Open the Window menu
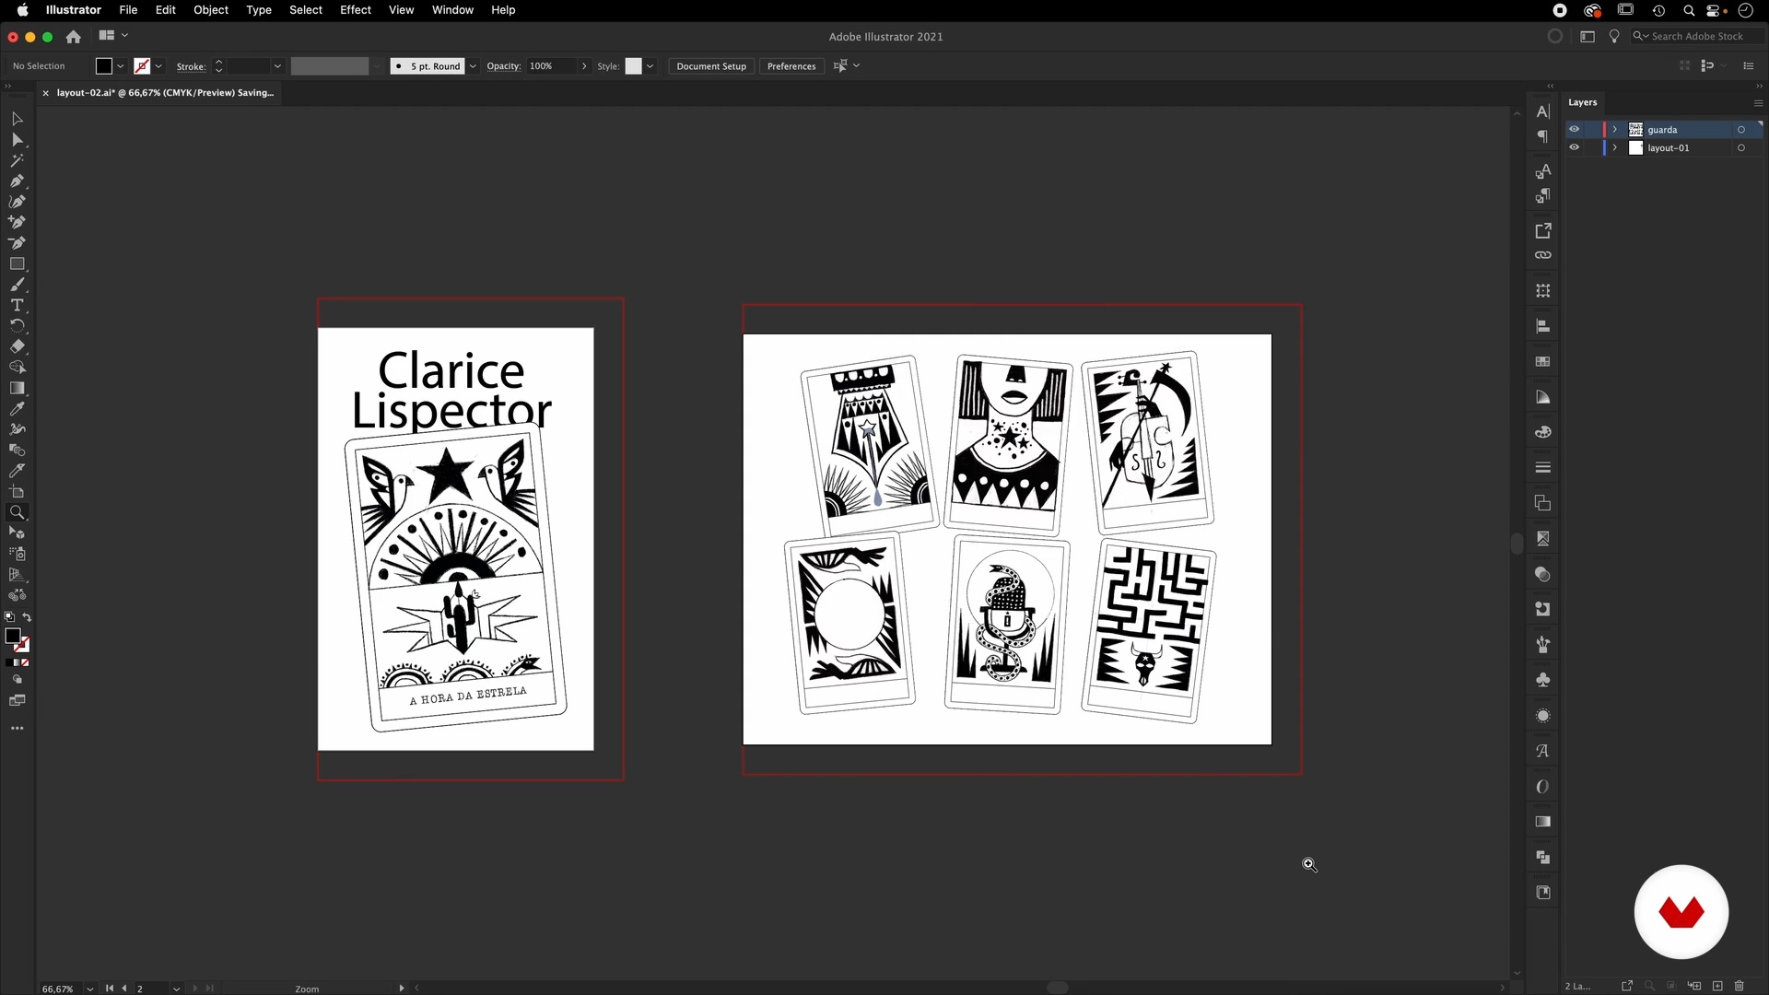 452,10
